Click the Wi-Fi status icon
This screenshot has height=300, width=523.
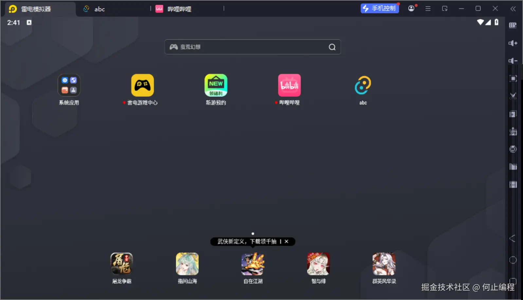[480, 22]
